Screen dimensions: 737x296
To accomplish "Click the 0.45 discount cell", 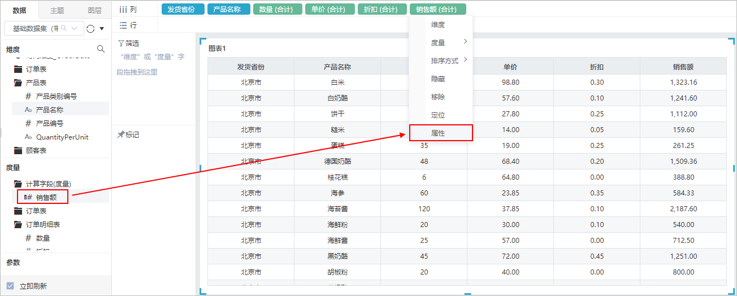I will coord(597,256).
